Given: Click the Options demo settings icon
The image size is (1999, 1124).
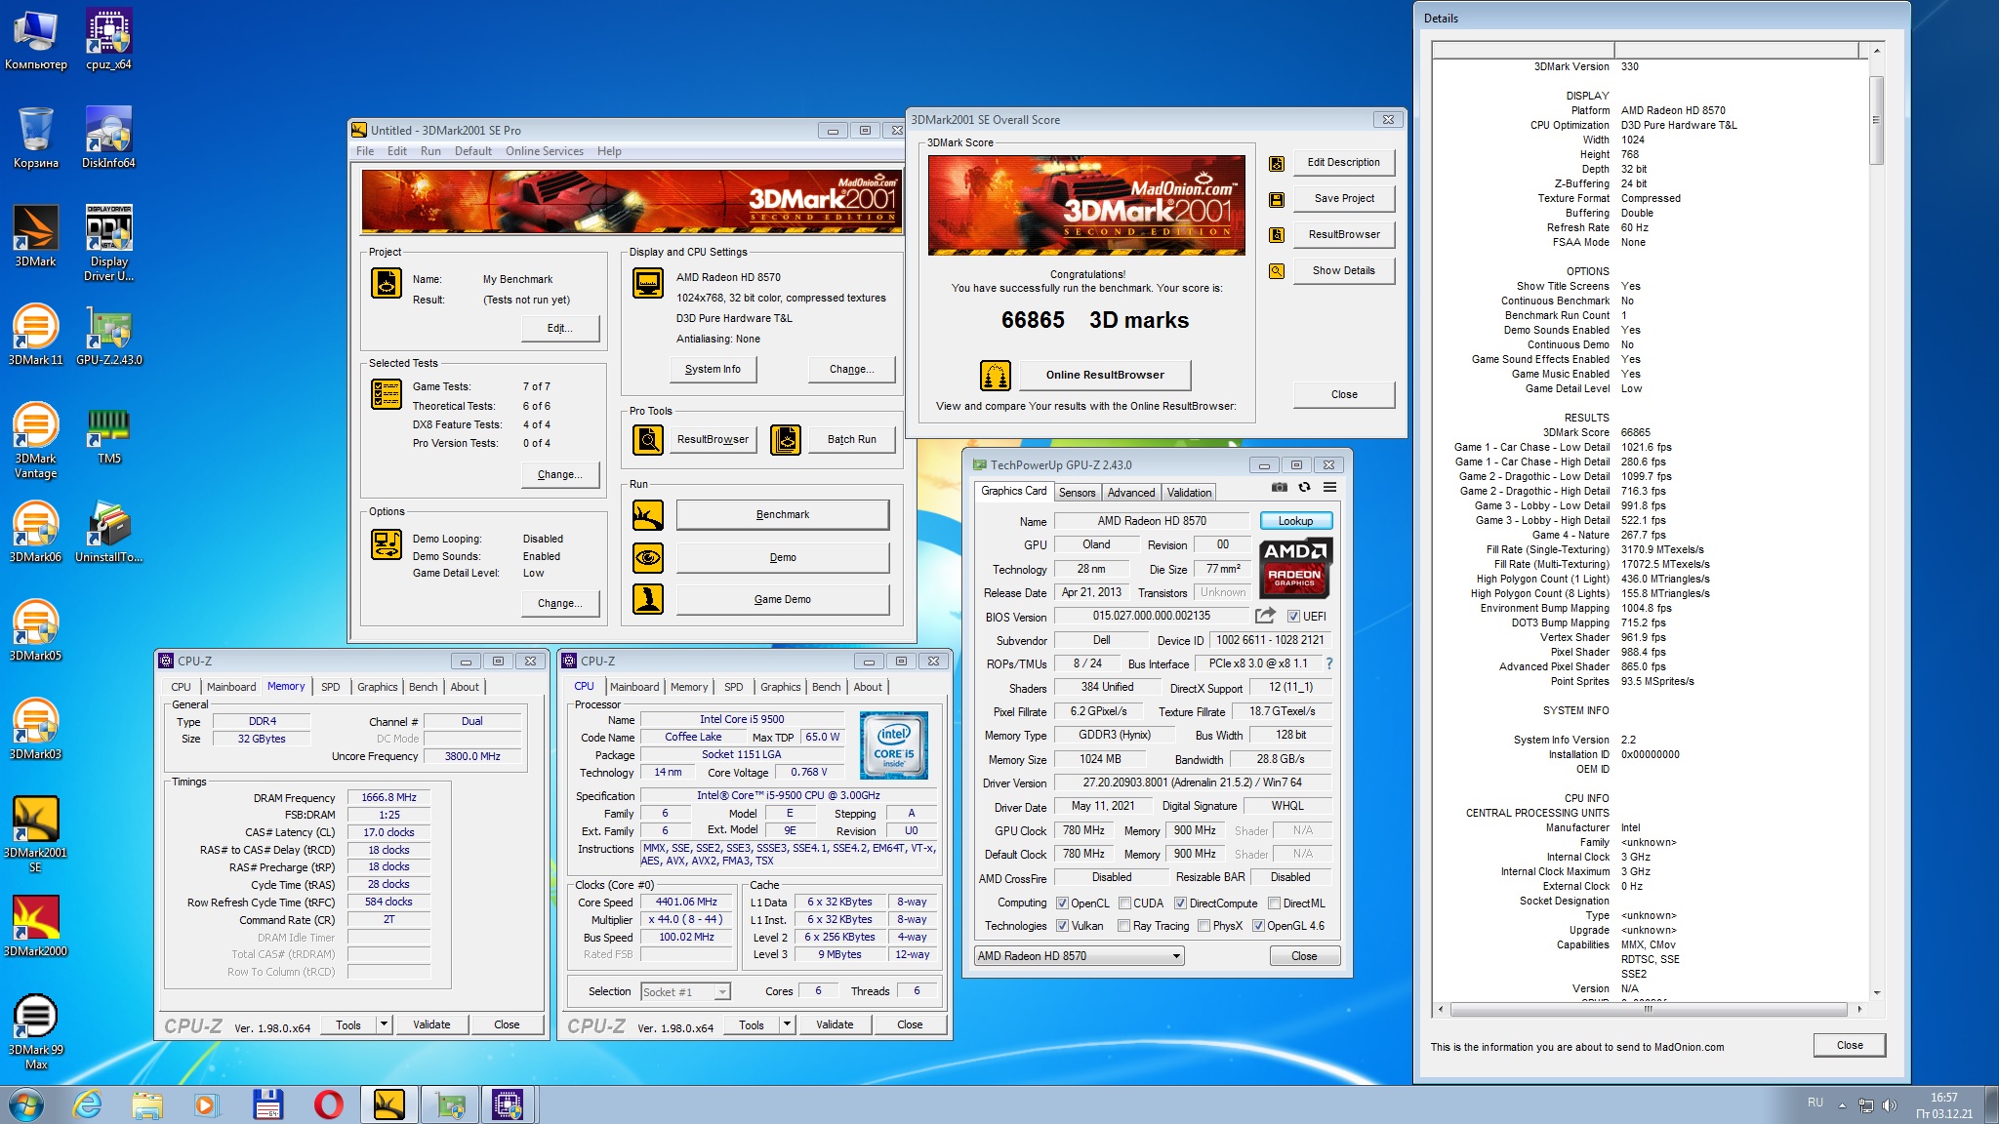Looking at the screenshot, I should [x=387, y=544].
